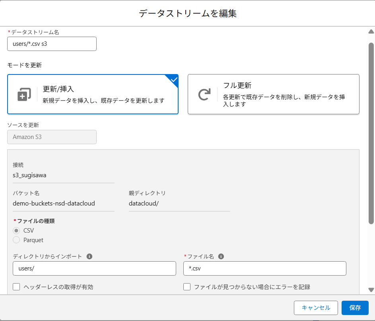This screenshot has width=375, height=321.
Task: Click the キャンセル button
Action: coord(316,308)
